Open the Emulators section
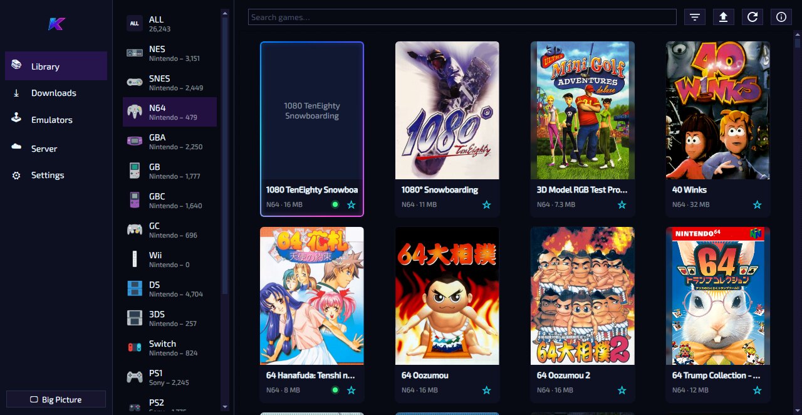802x415 pixels. [56, 120]
